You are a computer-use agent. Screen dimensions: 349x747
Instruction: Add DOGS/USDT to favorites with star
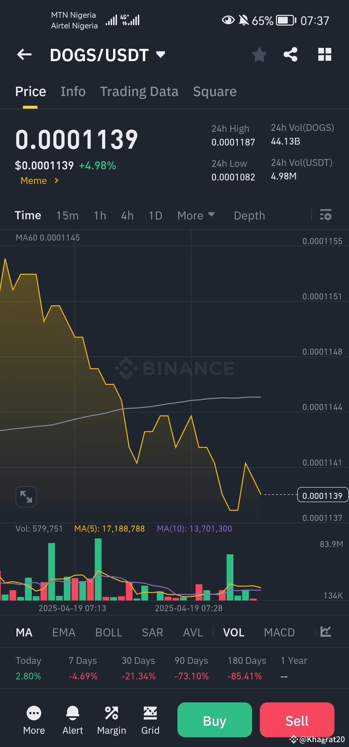point(259,54)
